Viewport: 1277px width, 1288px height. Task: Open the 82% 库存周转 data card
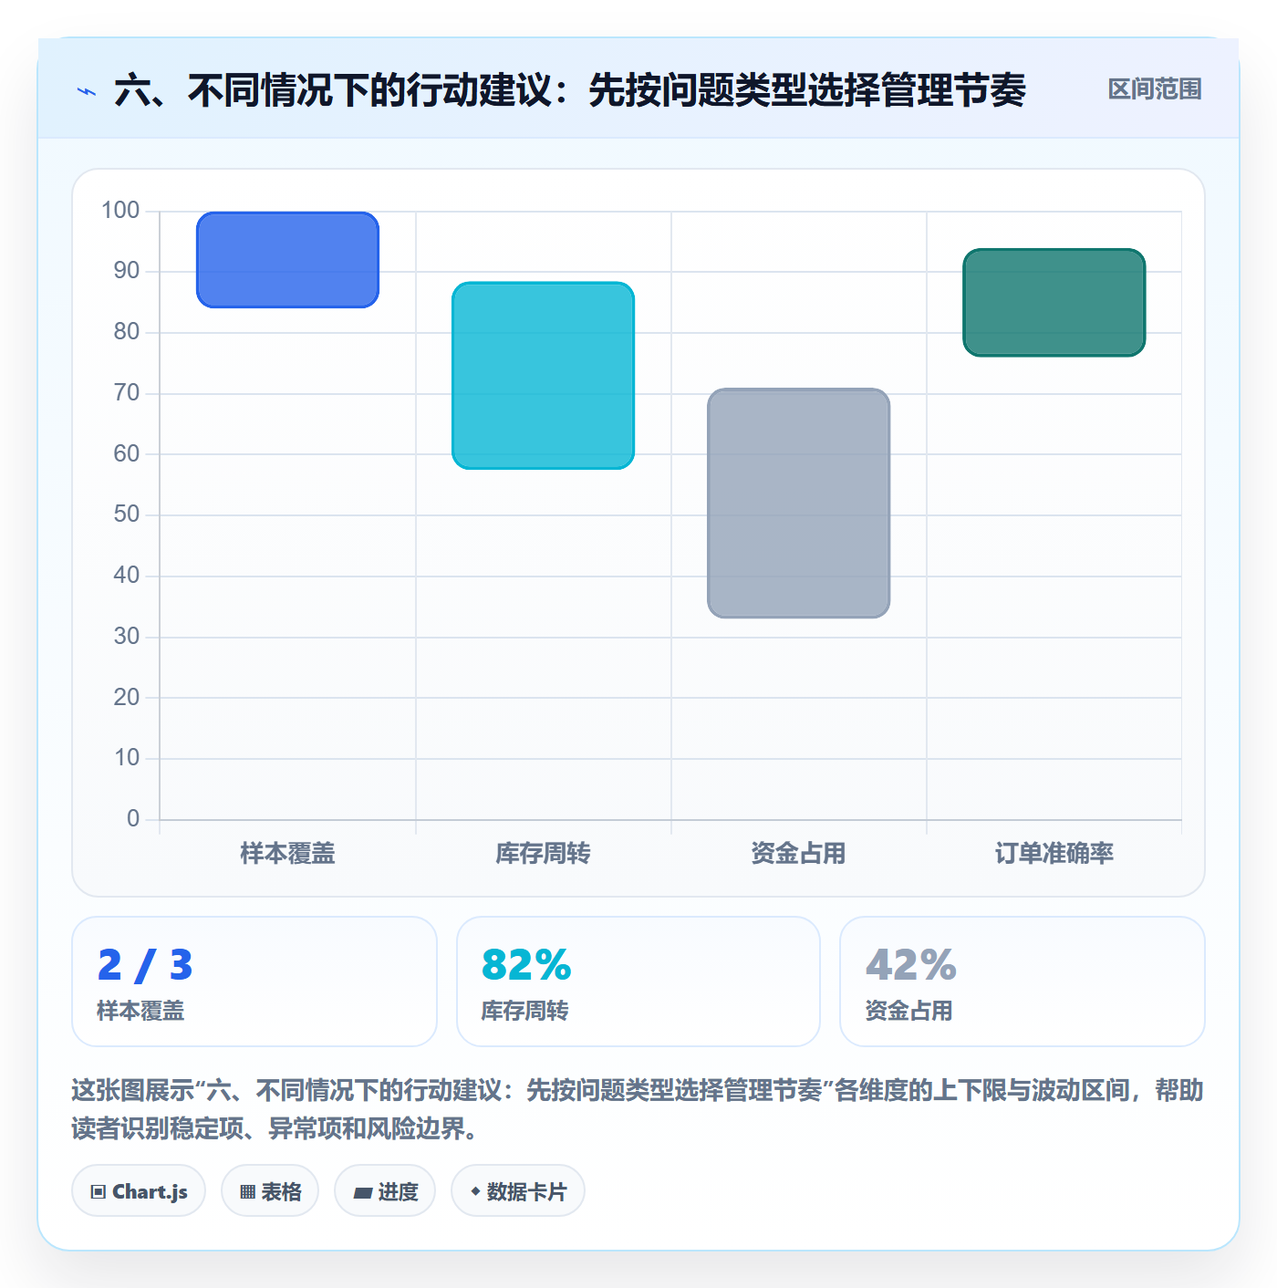coord(638,982)
